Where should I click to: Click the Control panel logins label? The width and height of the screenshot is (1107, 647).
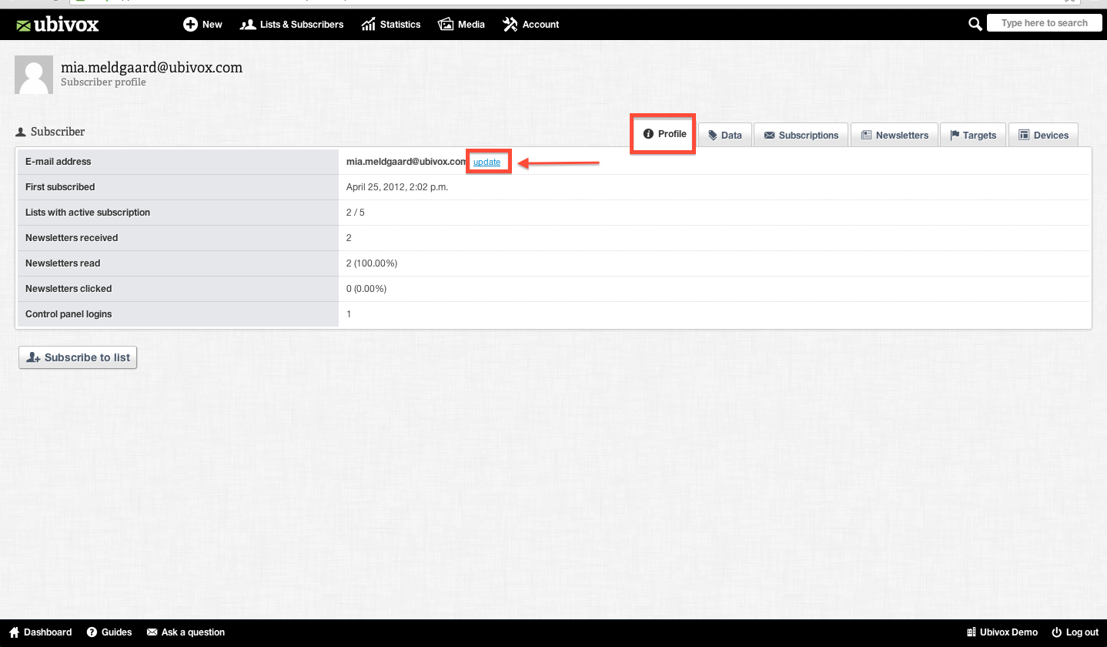tap(69, 314)
